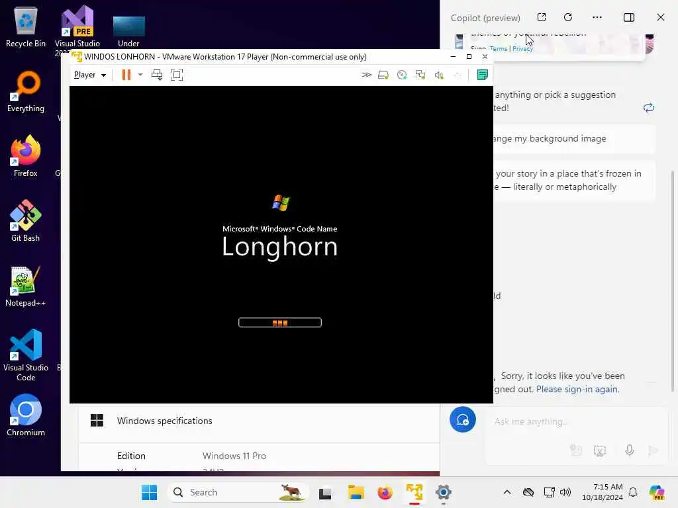
Task: Open Copilot link in new window
Action: coord(542,17)
